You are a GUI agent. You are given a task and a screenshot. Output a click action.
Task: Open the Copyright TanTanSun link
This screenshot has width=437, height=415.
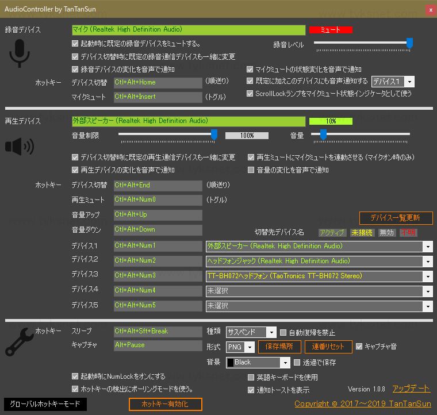click(x=363, y=404)
